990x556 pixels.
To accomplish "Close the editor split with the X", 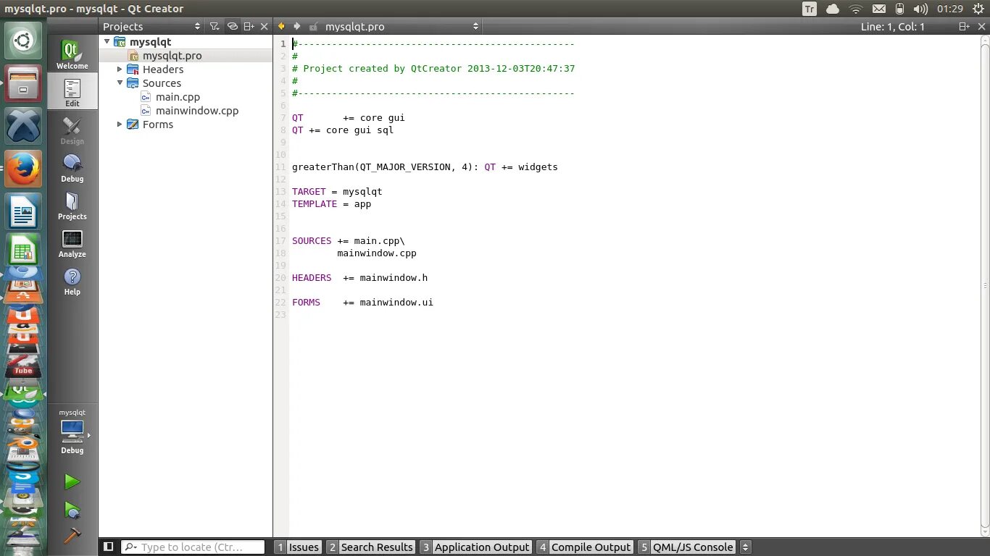I will click(981, 26).
